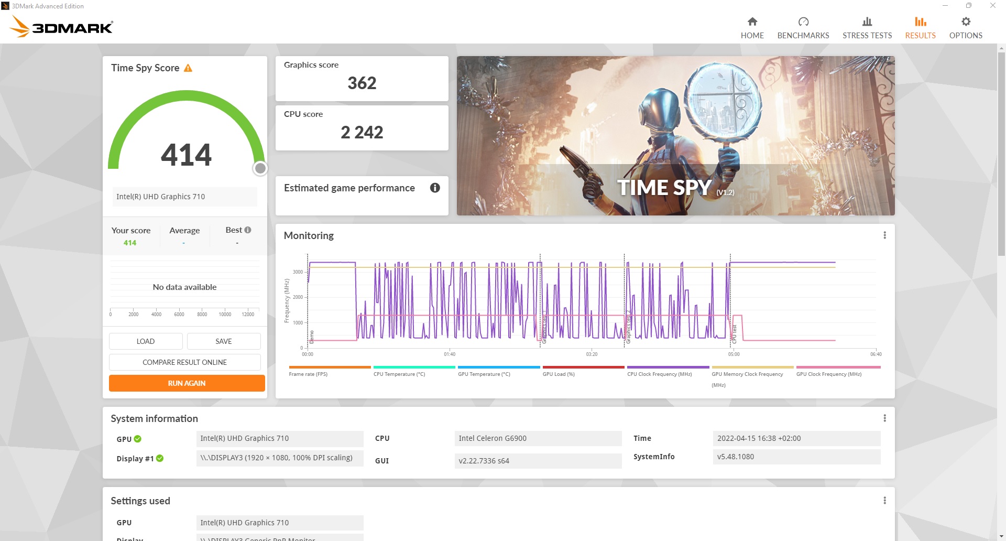This screenshot has width=1006, height=541.
Task: Click the scrollbar up arrow
Action: coord(1001,48)
